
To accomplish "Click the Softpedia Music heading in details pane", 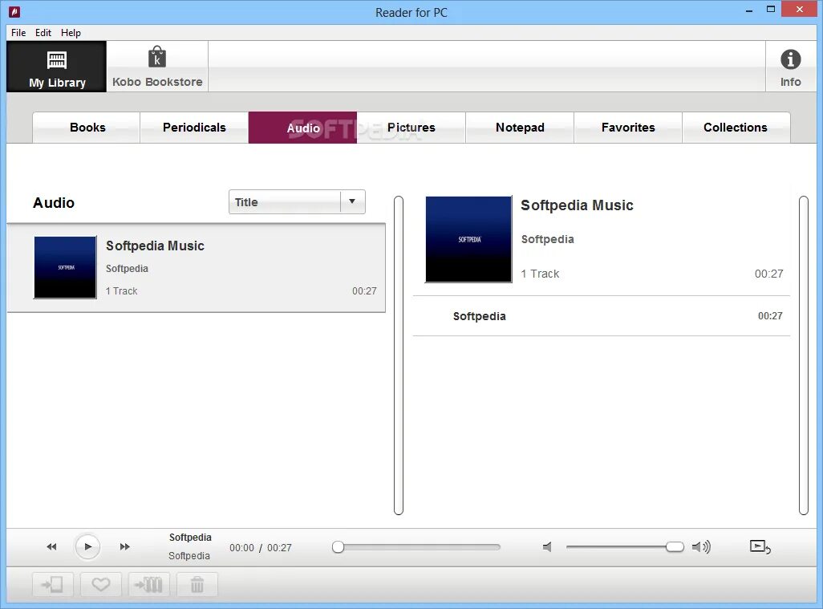I will (x=577, y=205).
